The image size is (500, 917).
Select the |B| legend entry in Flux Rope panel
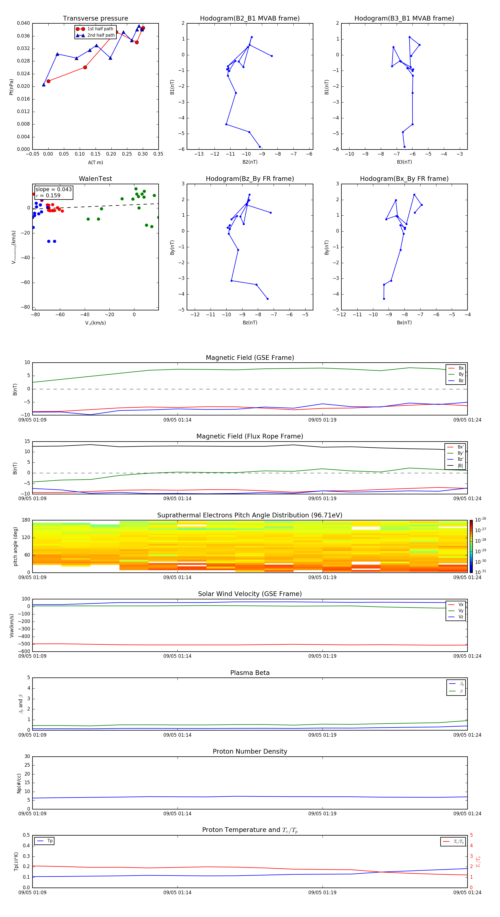pyautogui.click(x=455, y=466)
